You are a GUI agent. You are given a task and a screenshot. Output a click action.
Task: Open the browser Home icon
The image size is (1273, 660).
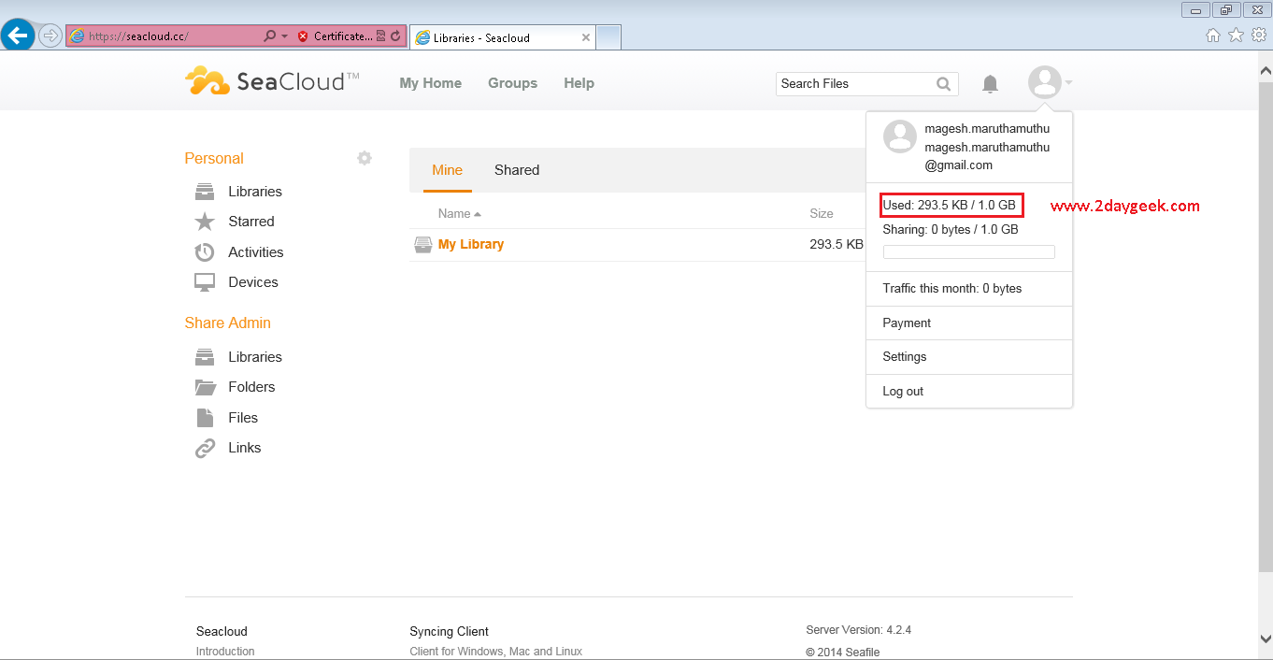click(x=1213, y=36)
